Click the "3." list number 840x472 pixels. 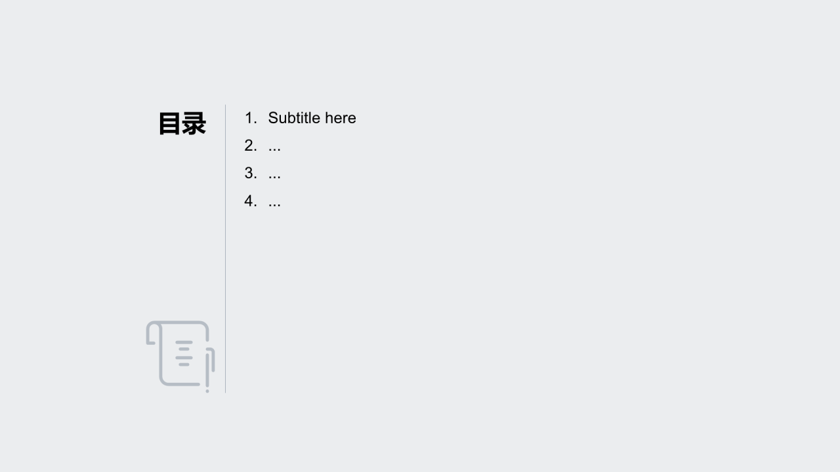251,173
